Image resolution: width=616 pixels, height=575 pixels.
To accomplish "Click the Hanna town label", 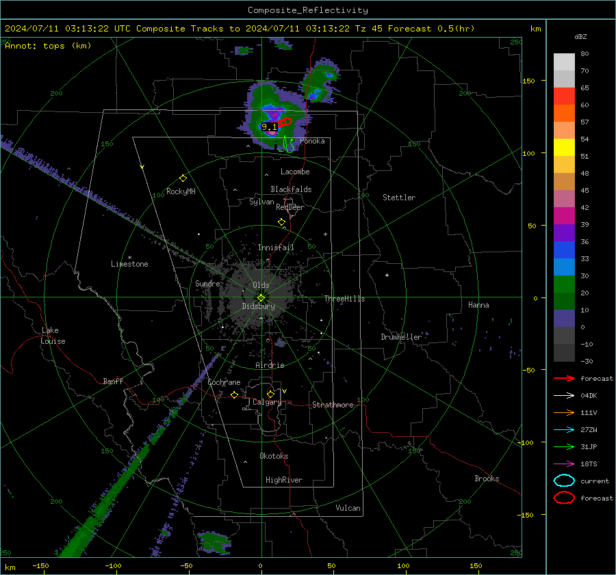I will (478, 305).
